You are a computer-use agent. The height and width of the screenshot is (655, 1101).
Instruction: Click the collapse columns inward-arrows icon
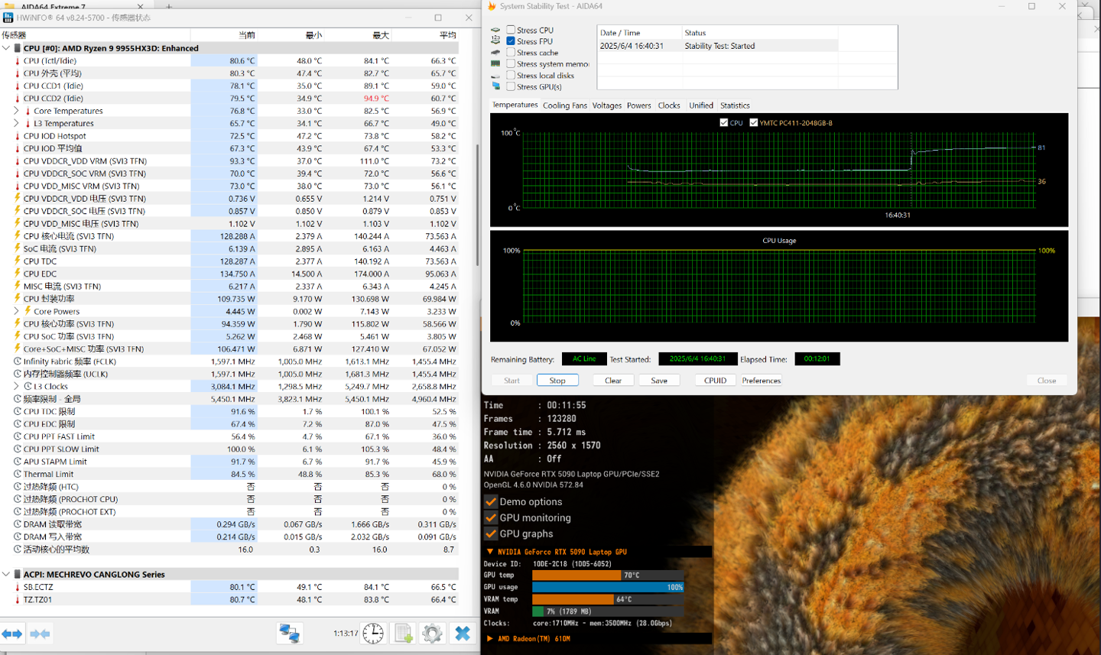41,634
